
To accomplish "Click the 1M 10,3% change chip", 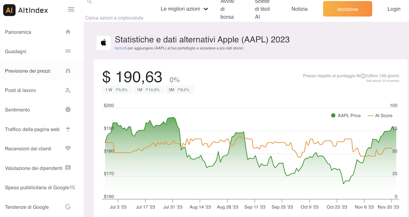I will (149, 89).
